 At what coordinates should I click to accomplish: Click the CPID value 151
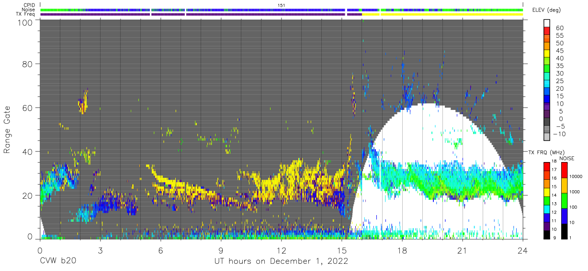coord(282,5)
